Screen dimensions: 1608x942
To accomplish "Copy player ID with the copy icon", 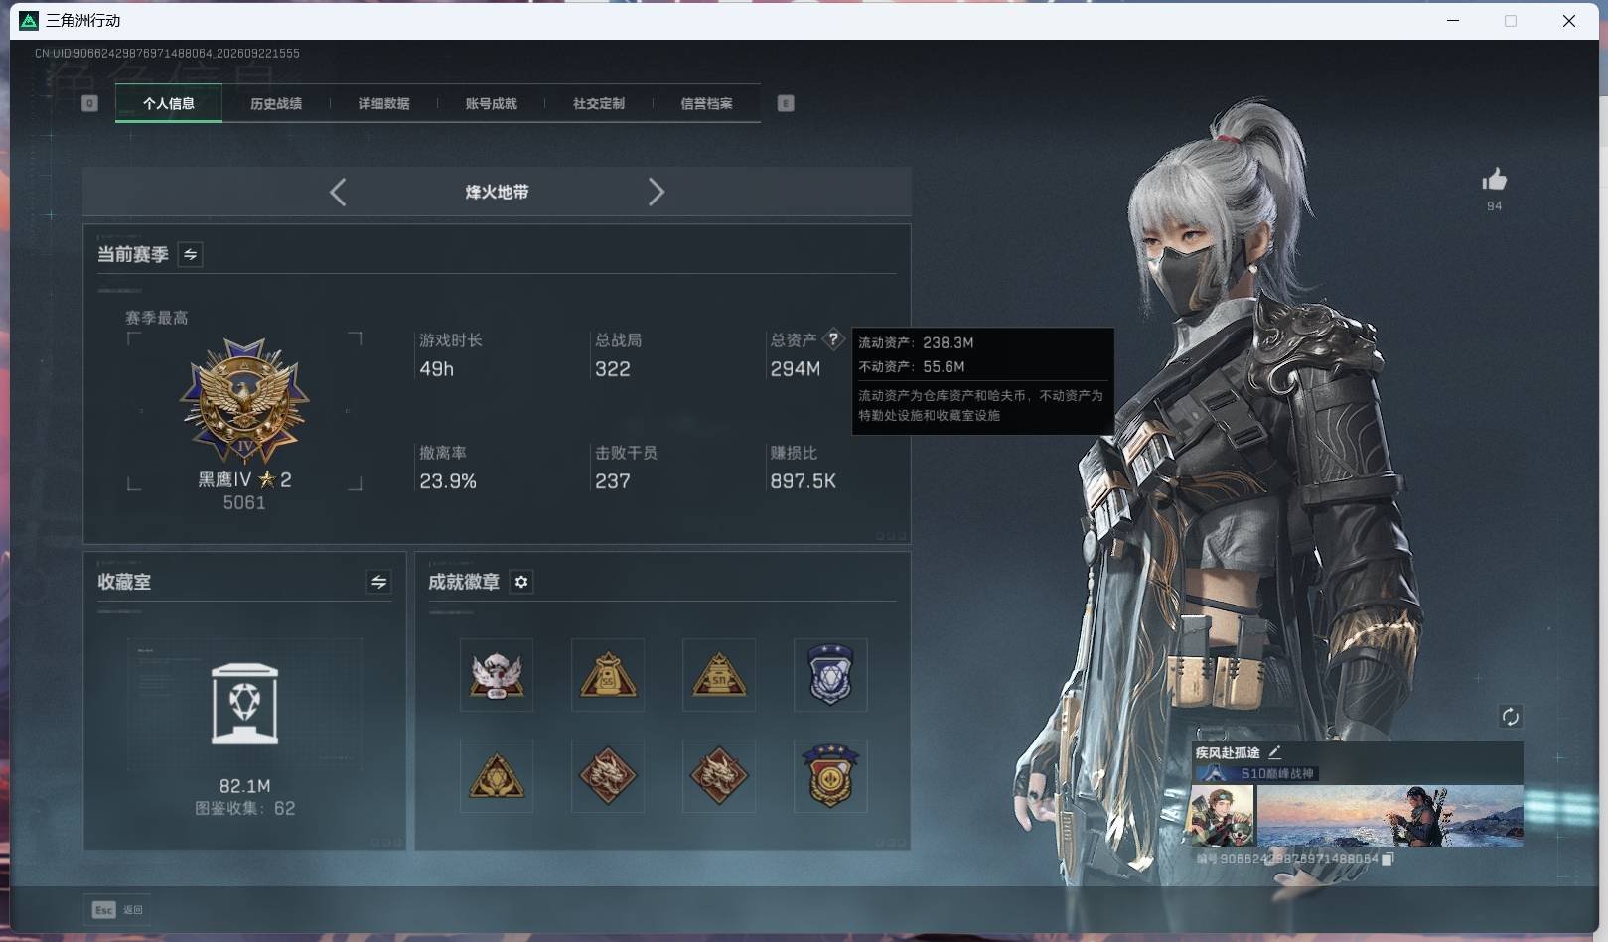I will coord(1389,859).
